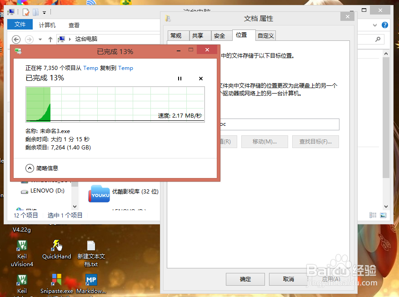Viewport: 399px width, 297px height.
Task: Click the Explorer search magnifier icon
Action: pos(378,39)
